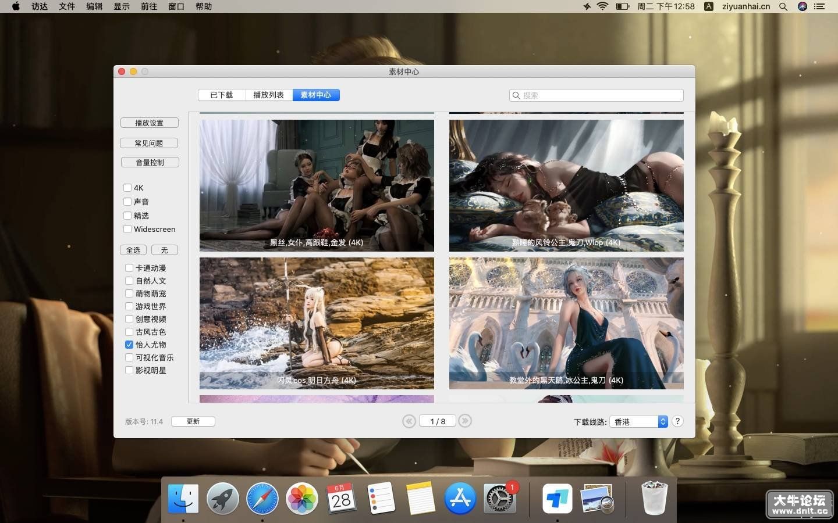Open Safari compass icon in dock
This screenshot has width=838, height=523.
262,499
